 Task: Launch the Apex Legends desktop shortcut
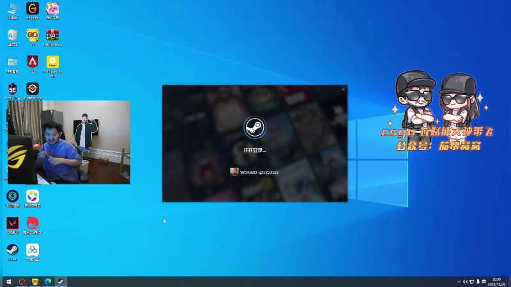coord(33,64)
